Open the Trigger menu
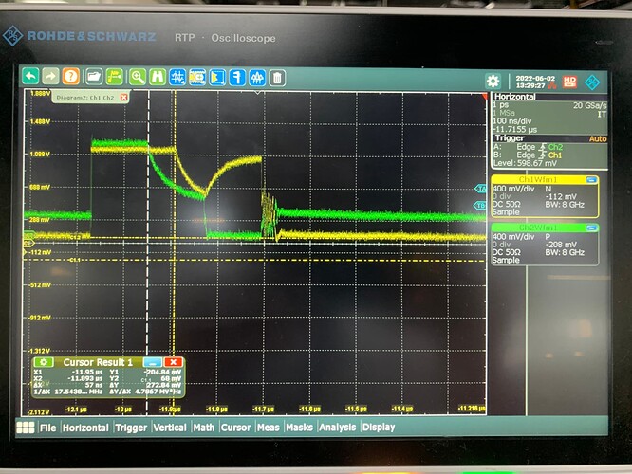The image size is (632, 474). [x=131, y=428]
